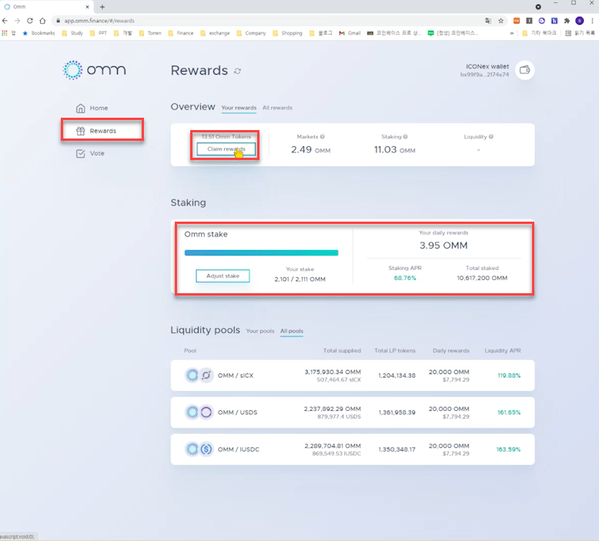Click the 3.95 OMM daily rewards value
This screenshot has height=541, width=599.
pos(443,245)
